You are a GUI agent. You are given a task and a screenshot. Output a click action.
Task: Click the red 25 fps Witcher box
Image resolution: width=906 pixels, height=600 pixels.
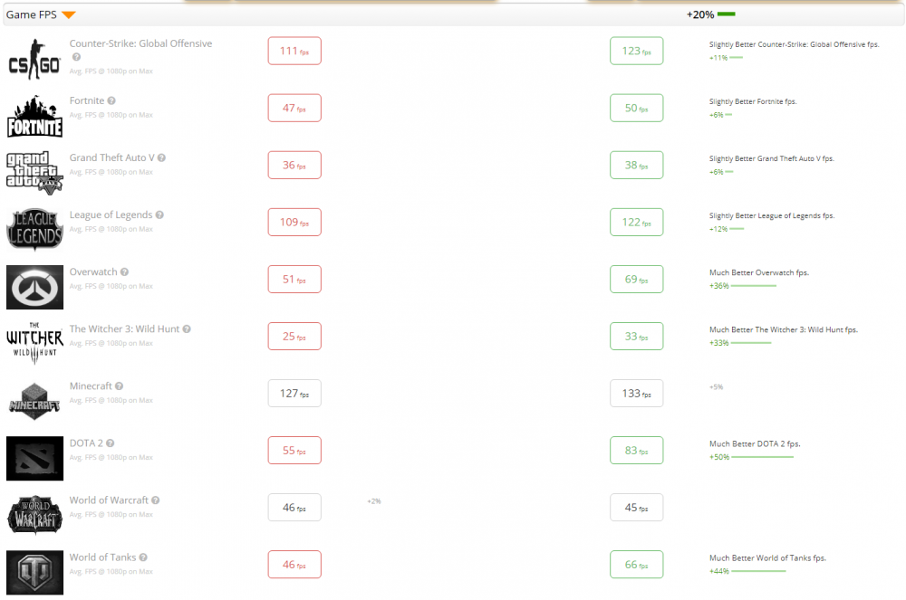294,337
